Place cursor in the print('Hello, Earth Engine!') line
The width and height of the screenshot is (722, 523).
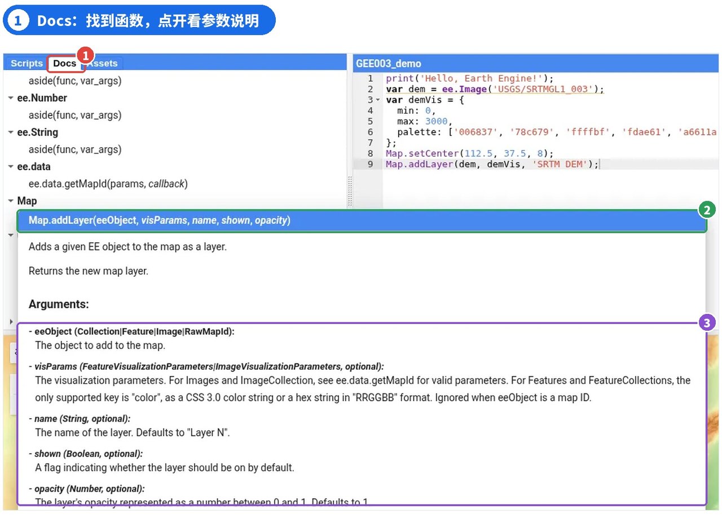click(x=469, y=78)
